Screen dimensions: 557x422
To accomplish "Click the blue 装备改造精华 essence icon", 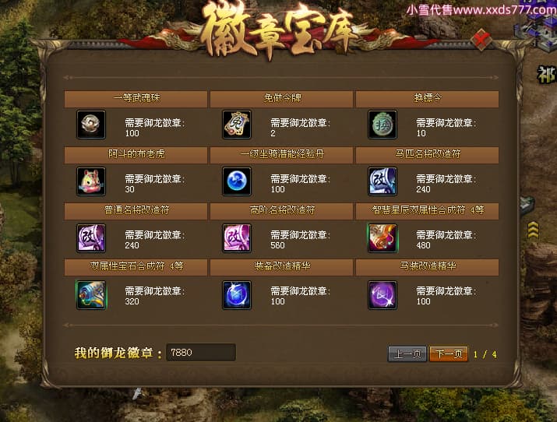I will pos(237,294).
